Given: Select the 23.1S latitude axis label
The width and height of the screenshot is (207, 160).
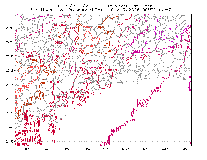Looking at the screenshot, I should pyautogui.click(x=10, y=85).
